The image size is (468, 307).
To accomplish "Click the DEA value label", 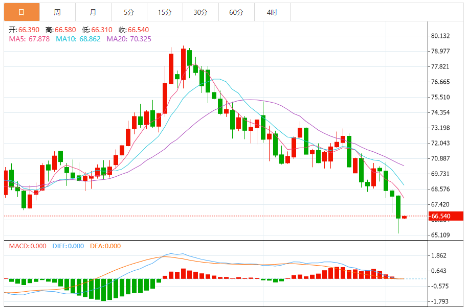I will pos(105,246).
